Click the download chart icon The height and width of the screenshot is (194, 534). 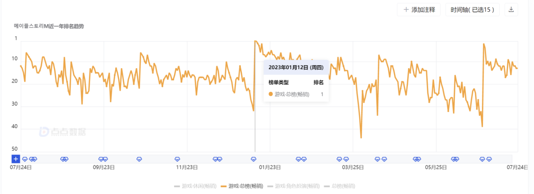pos(511,9)
